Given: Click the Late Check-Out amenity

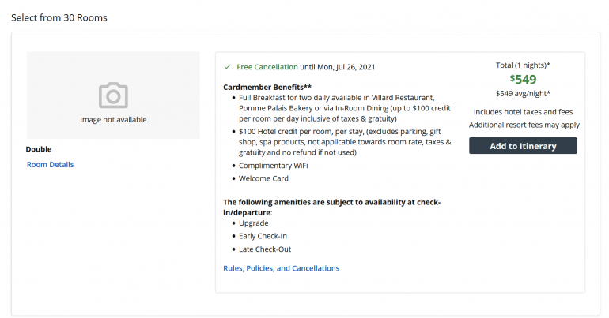Looking at the screenshot, I should [265, 249].
